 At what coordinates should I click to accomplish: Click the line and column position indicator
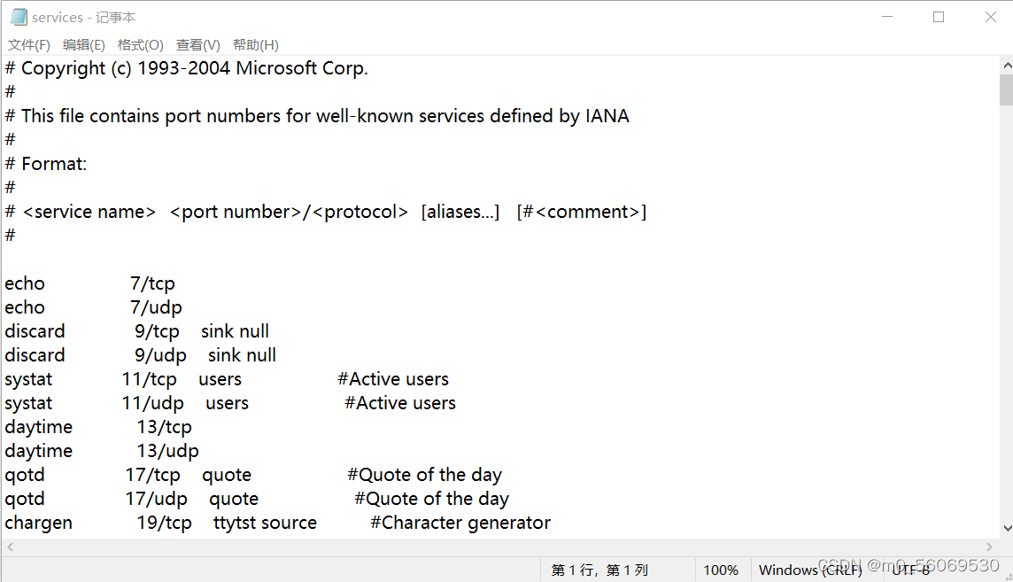[600, 570]
